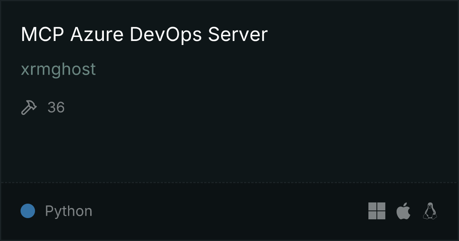The width and height of the screenshot is (459, 241).
Task: Click the word Server in the card title
Action: tap(238, 35)
